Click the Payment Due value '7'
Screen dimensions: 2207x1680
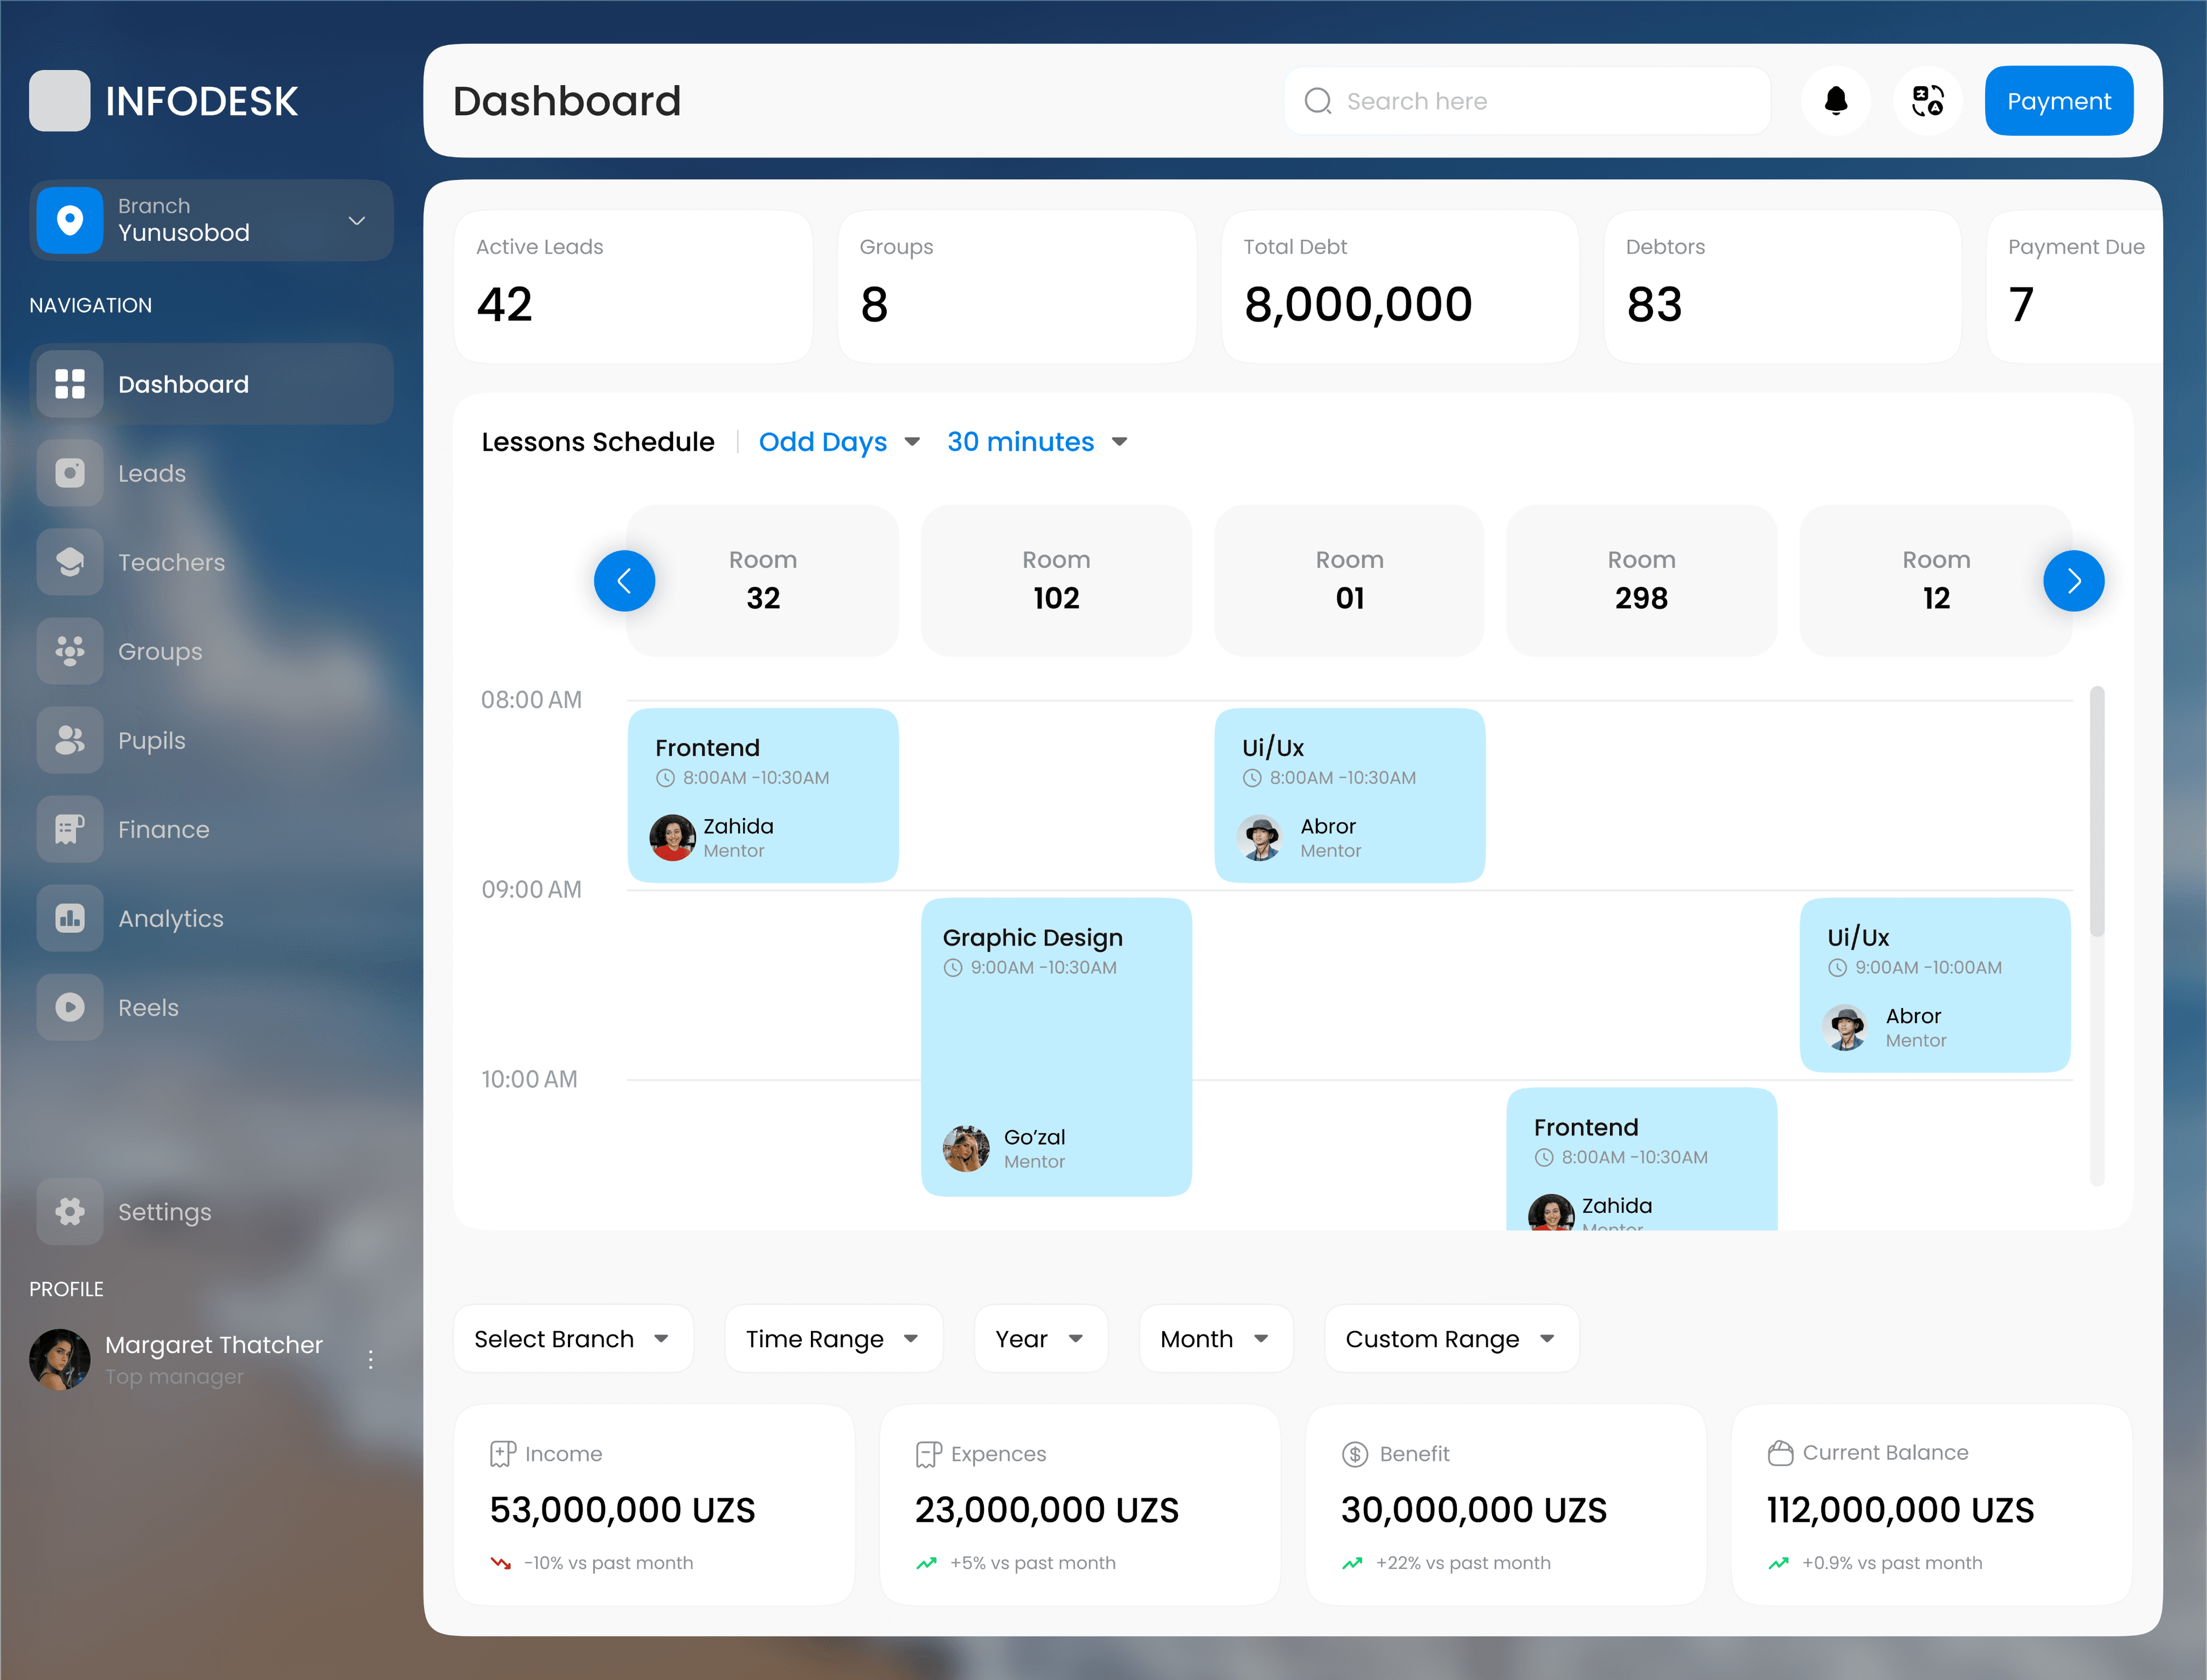[x=2022, y=305]
